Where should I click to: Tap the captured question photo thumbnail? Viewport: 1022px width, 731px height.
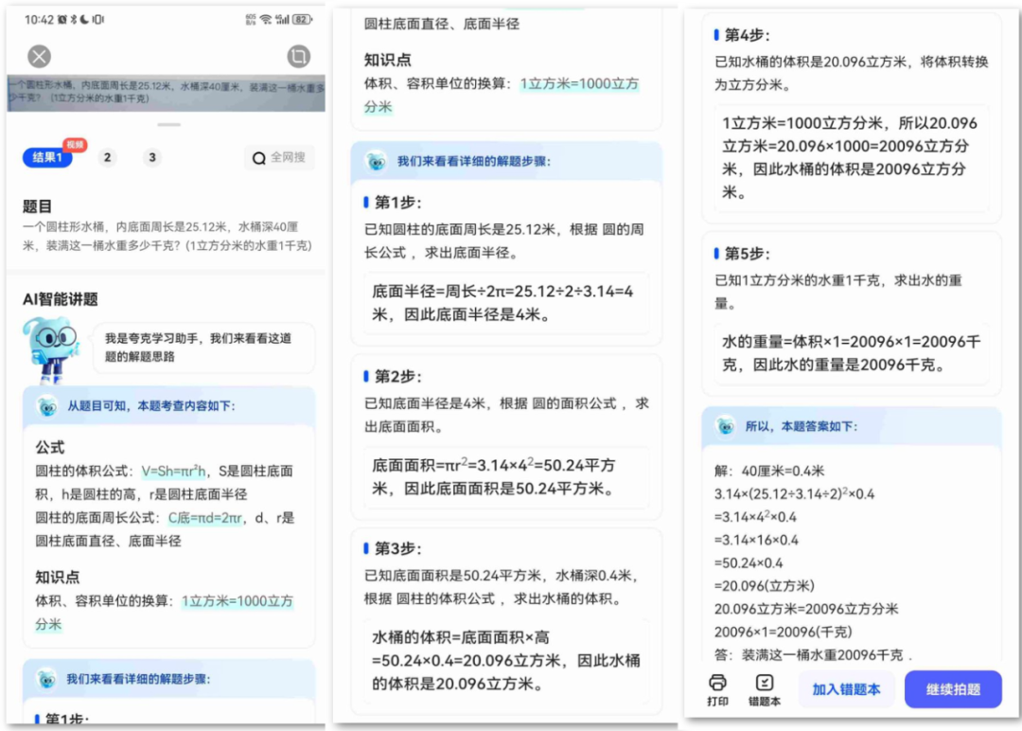pyautogui.click(x=167, y=92)
